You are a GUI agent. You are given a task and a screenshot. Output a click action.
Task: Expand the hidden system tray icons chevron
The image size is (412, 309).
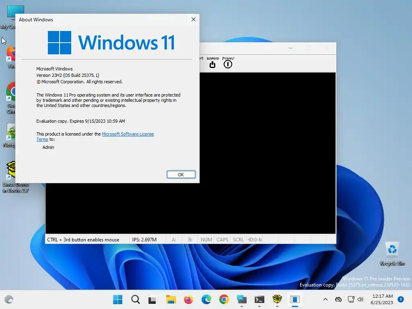pos(325,299)
